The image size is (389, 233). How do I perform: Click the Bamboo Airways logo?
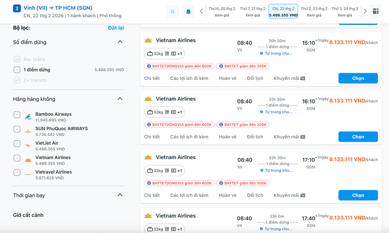[28, 117]
